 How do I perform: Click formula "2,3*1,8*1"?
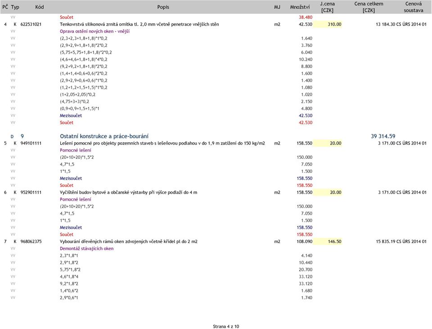pyautogui.click(x=69, y=256)
